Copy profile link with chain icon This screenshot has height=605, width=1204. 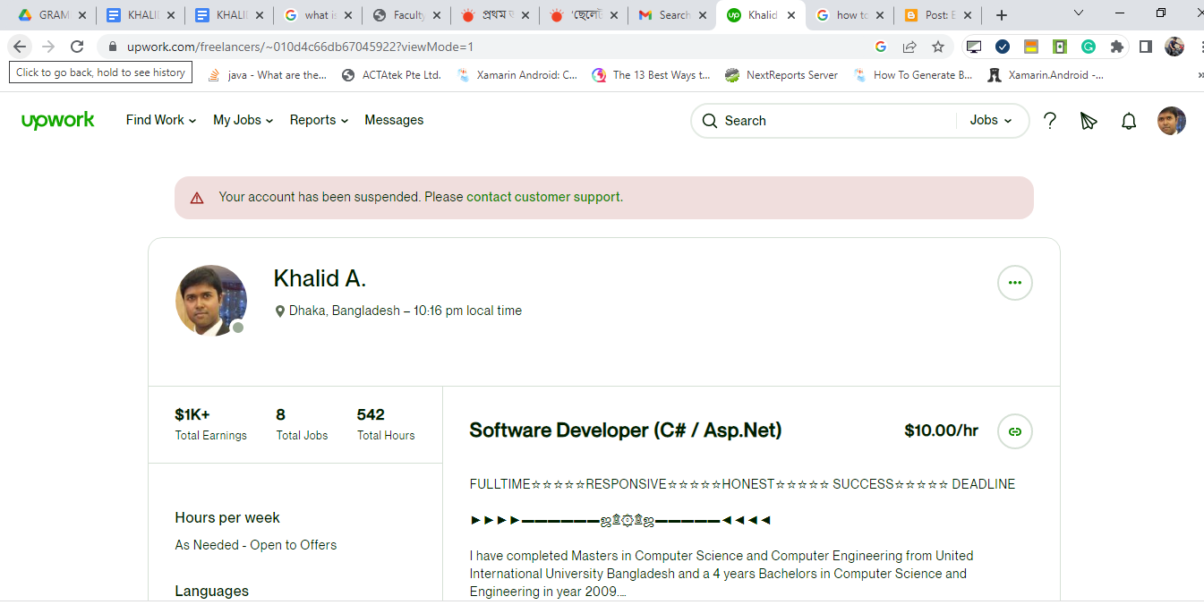(1014, 431)
